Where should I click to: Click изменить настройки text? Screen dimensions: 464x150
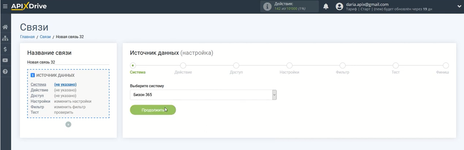[73, 101]
